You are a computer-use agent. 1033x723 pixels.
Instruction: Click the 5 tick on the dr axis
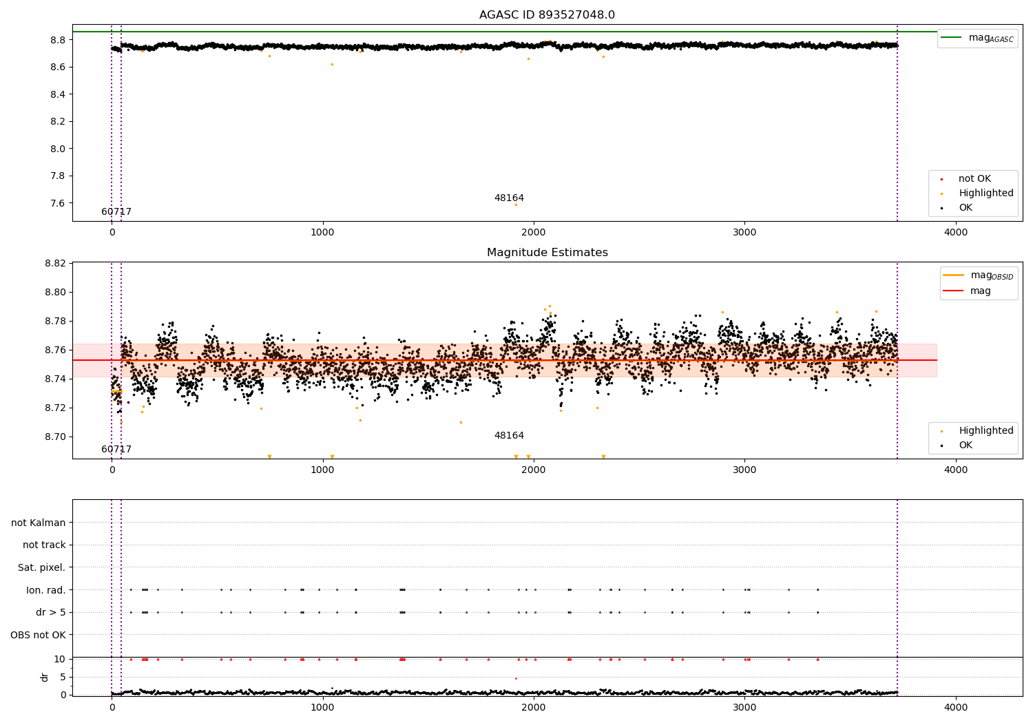(x=63, y=677)
